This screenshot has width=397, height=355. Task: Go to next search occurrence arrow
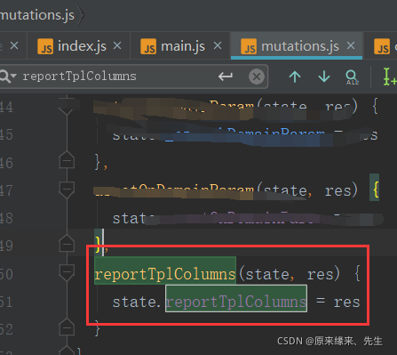pos(324,77)
